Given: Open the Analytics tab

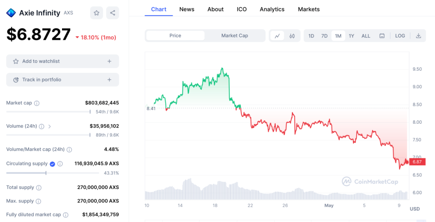Looking at the screenshot, I should pyautogui.click(x=272, y=9).
